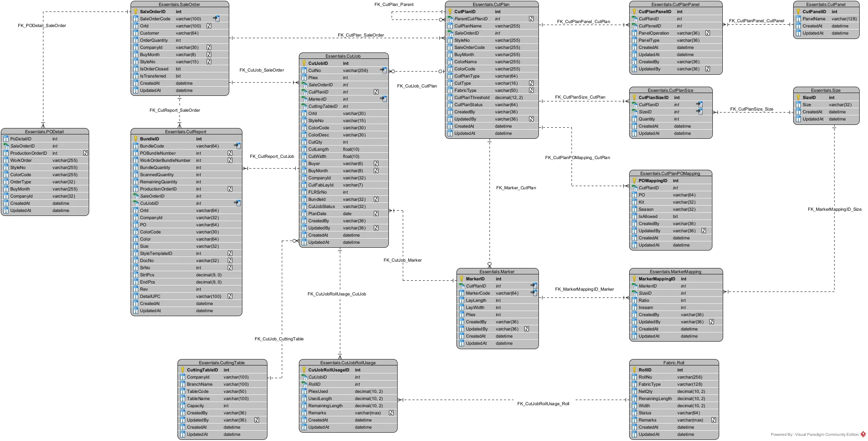Click the FK_CutJobRollUsage_Roll relationship label

(543, 404)
